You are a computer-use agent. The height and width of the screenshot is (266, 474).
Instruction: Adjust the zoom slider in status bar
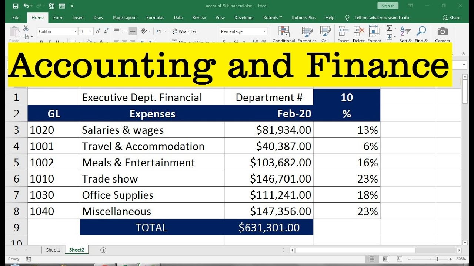pyautogui.click(x=437, y=259)
